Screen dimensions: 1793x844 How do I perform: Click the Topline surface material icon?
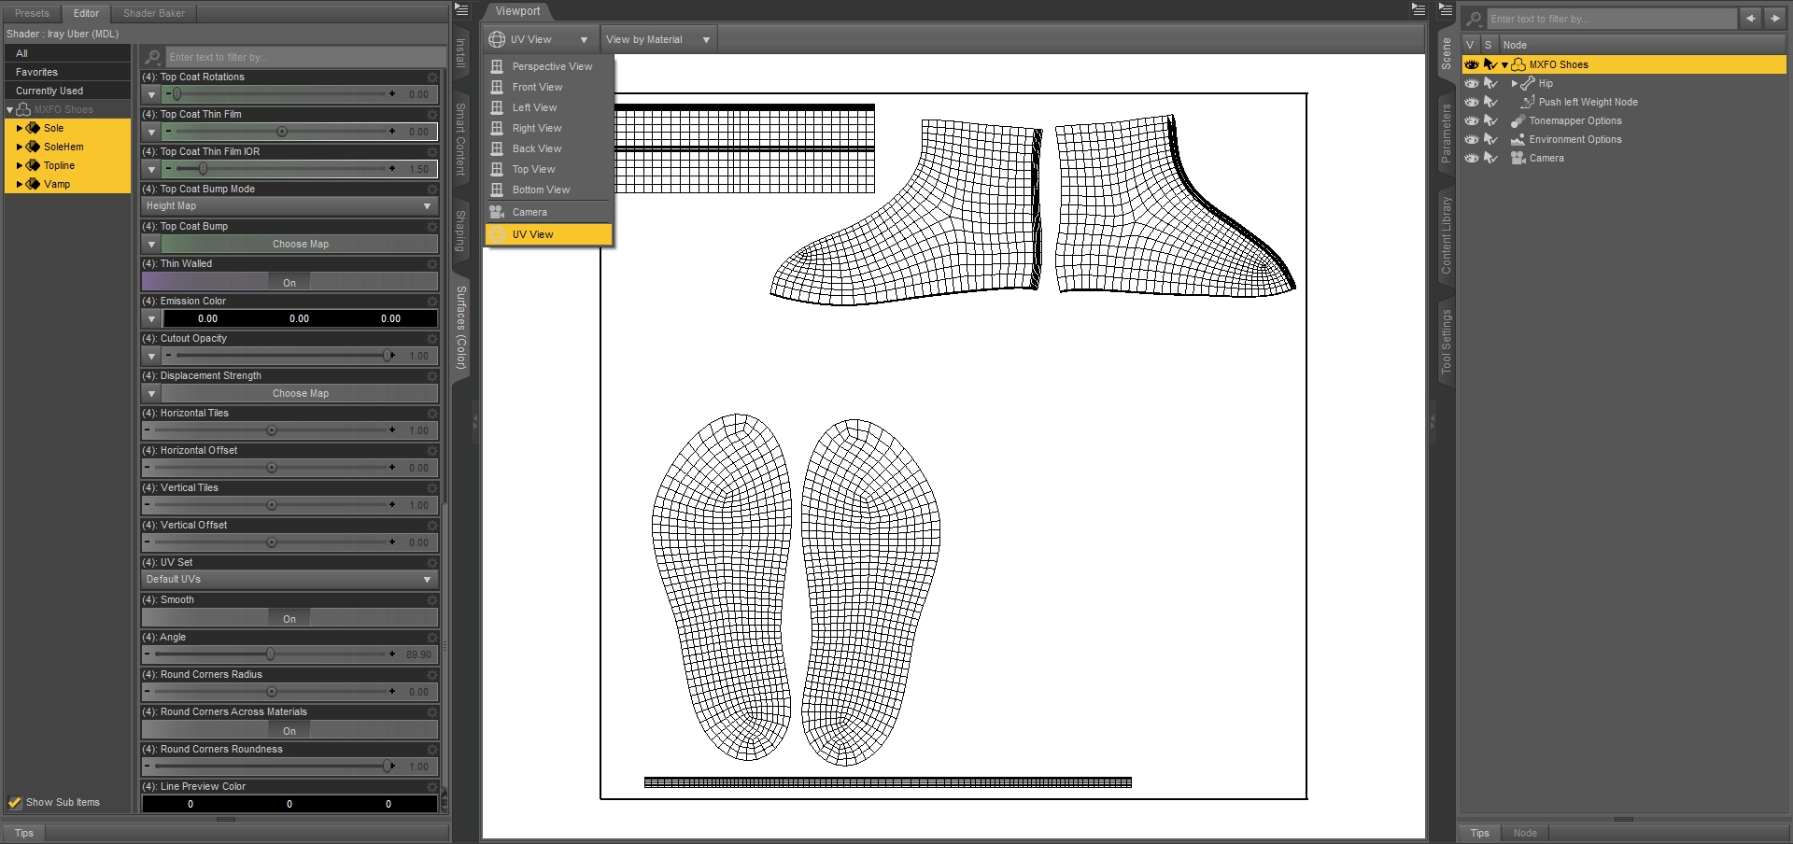[33, 165]
